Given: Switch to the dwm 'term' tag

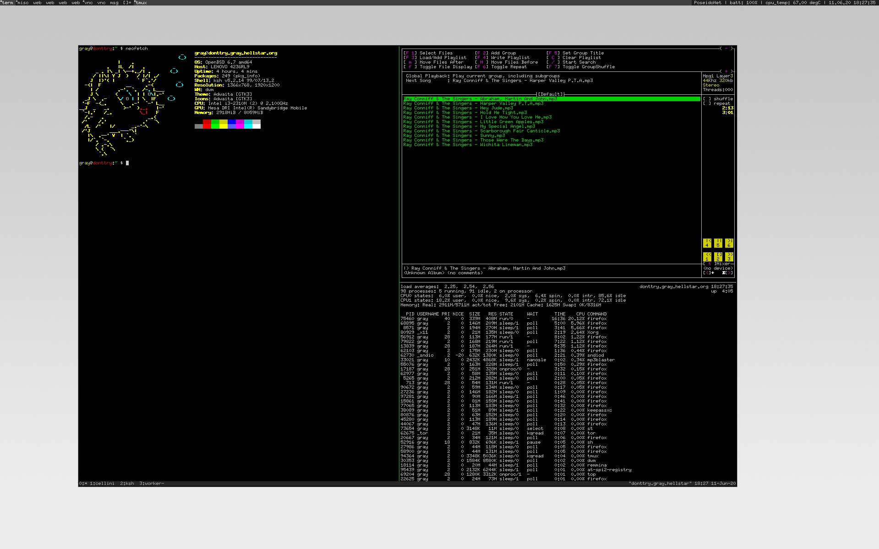Looking at the screenshot, I should tap(7, 3).
